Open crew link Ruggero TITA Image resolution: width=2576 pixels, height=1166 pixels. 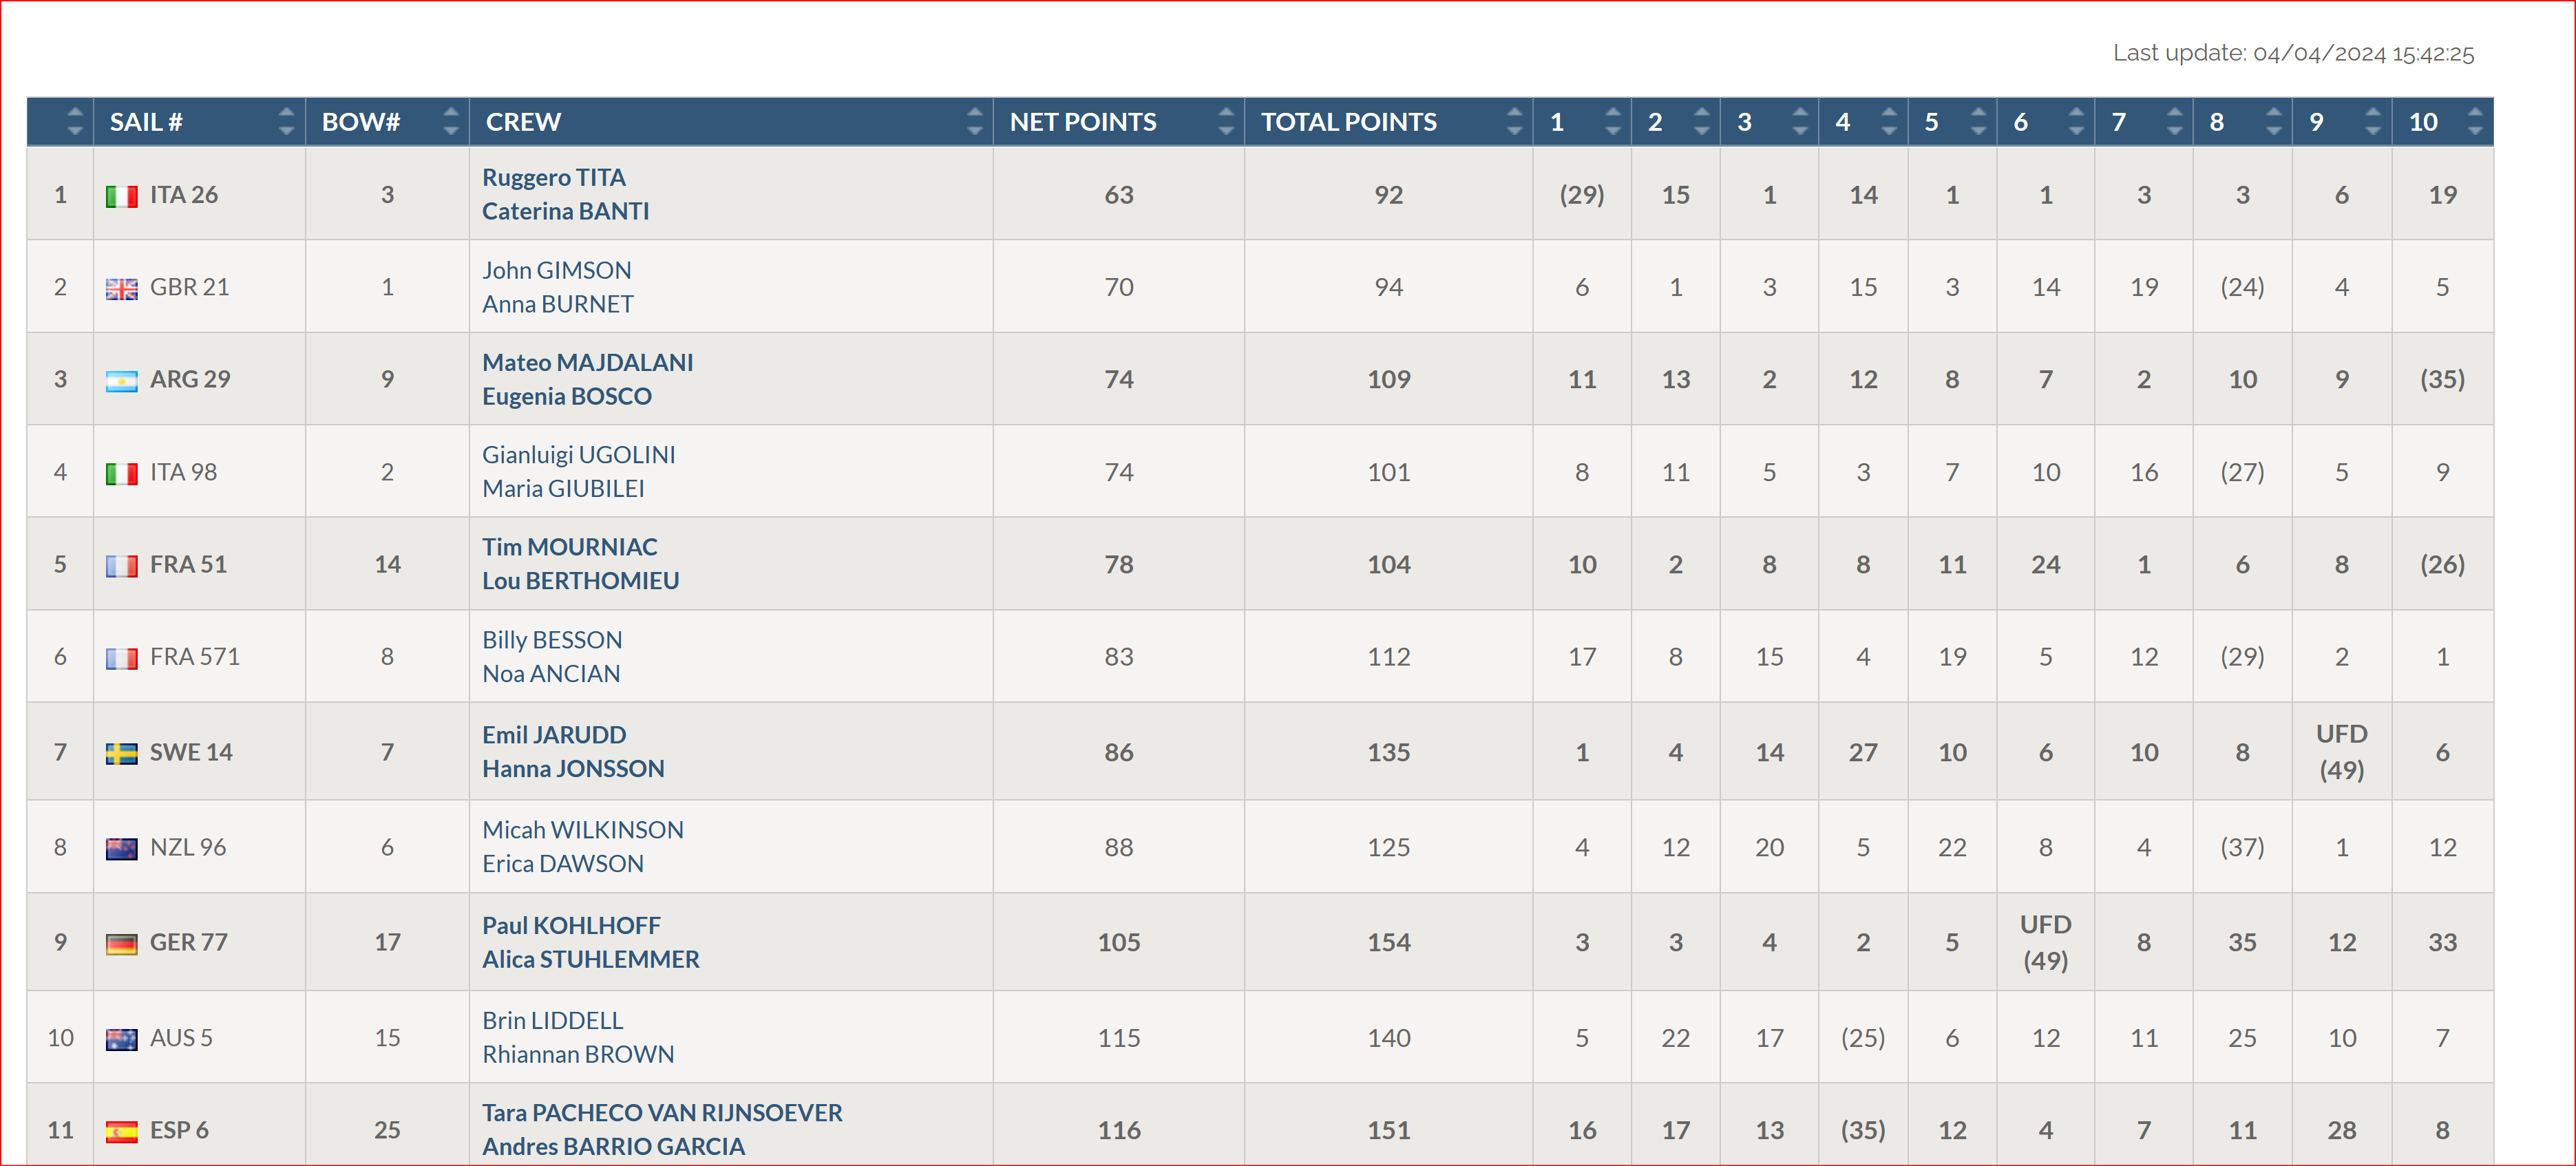click(x=554, y=178)
